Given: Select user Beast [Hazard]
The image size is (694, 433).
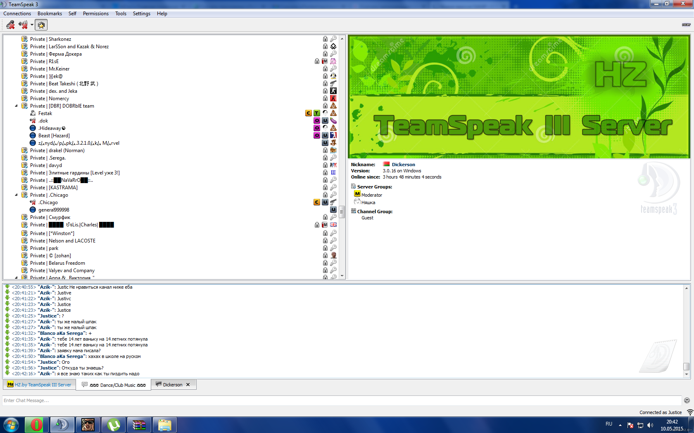Looking at the screenshot, I should coord(54,136).
